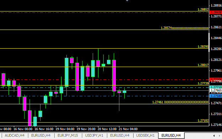Click the 1.28017 line label
The height and width of the screenshot is (139, 222).
(203, 65)
